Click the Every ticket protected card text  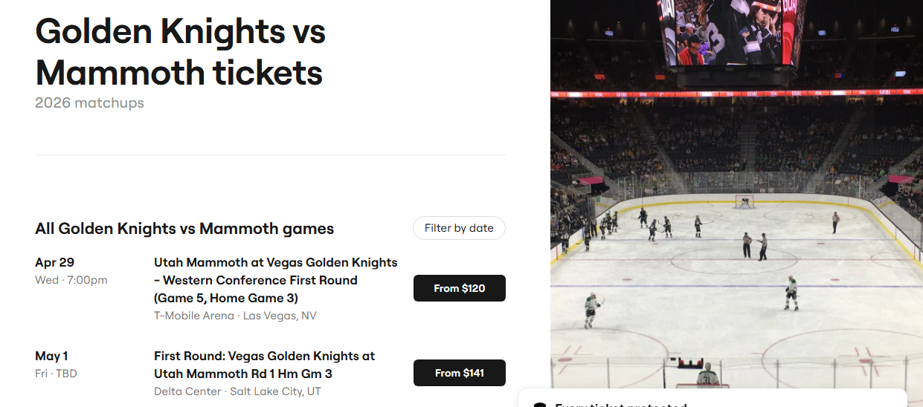coord(620,404)
